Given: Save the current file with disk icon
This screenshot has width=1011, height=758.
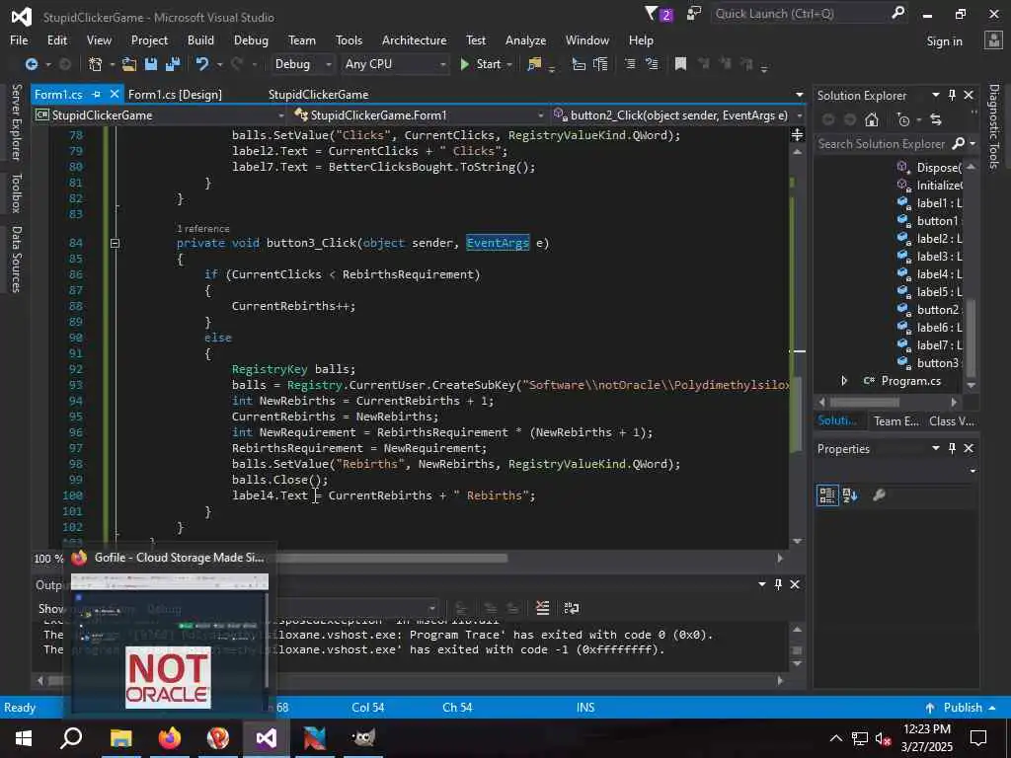Looking at the screenshot, I should [151, 64].
